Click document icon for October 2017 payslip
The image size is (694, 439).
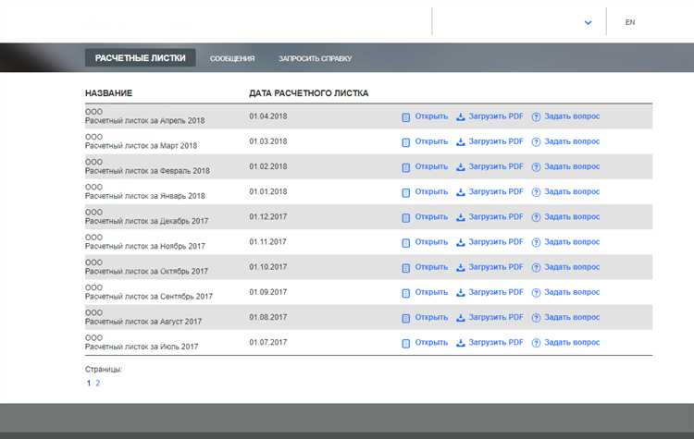coord(405,267)
